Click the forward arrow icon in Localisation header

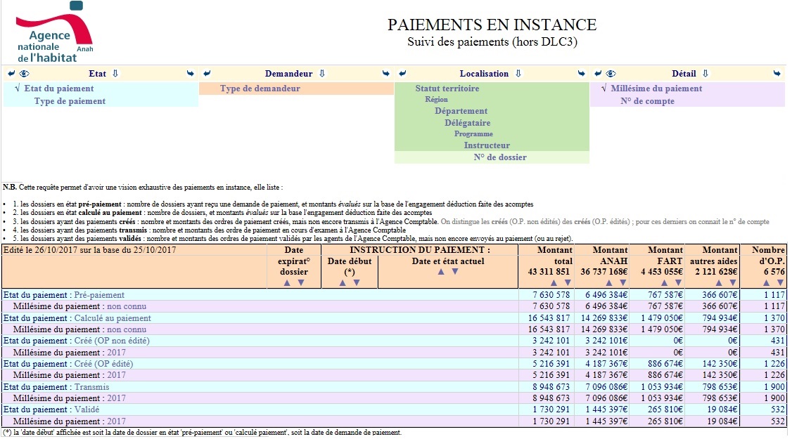tap(582, 74)
